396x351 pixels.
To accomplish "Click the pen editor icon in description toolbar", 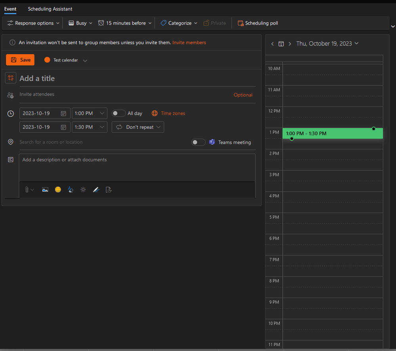I will [x=96, y=190].
